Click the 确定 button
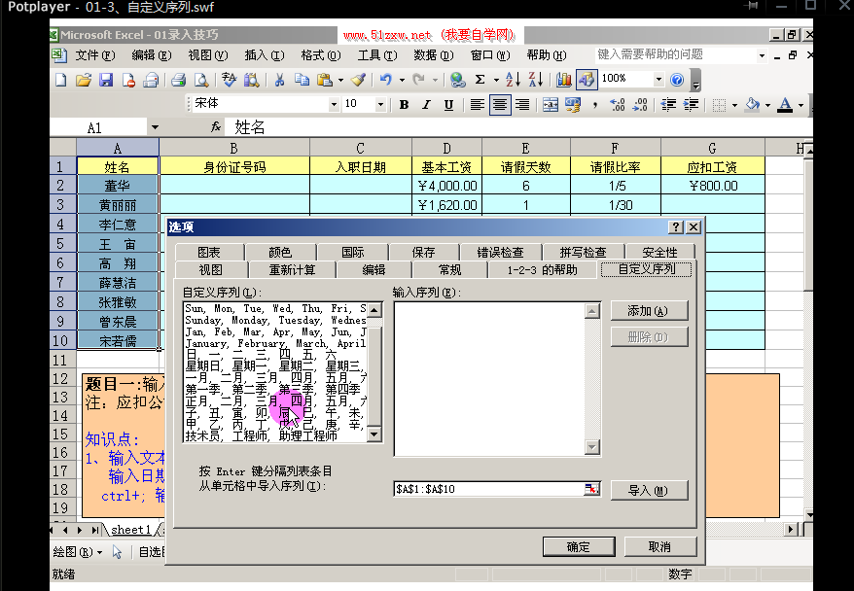The height and width of the screenshot is (591, 854). tap(579, 547)
